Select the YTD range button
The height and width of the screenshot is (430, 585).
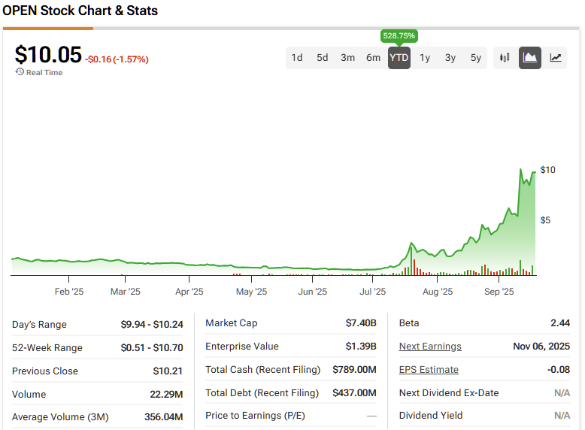tap(399, 58)
